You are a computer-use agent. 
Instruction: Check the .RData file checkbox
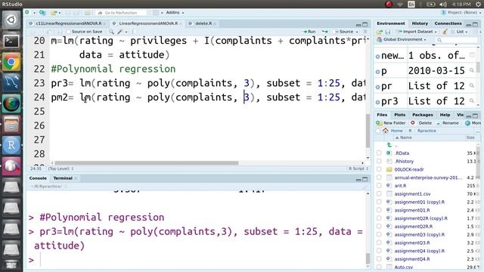point(379,153)
